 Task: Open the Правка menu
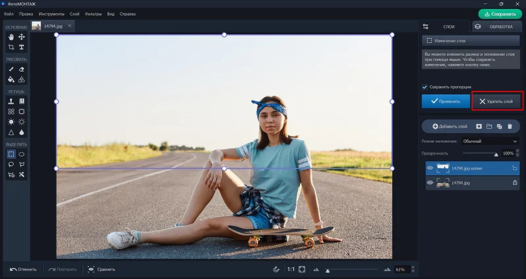[x=26, y=14]
